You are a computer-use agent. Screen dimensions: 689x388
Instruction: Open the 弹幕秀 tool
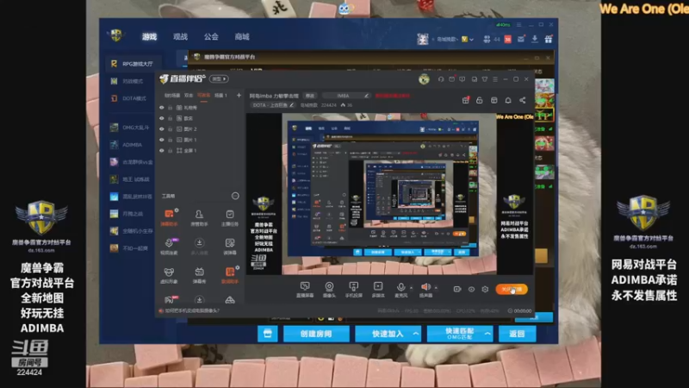coord(199,275)
